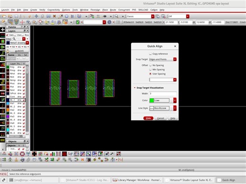Screen dimensions: 246x184
Task: Open the Calibre menu
Action: coord(154,10)
